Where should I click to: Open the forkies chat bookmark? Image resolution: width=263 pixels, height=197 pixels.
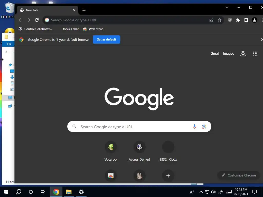(71, 29)
